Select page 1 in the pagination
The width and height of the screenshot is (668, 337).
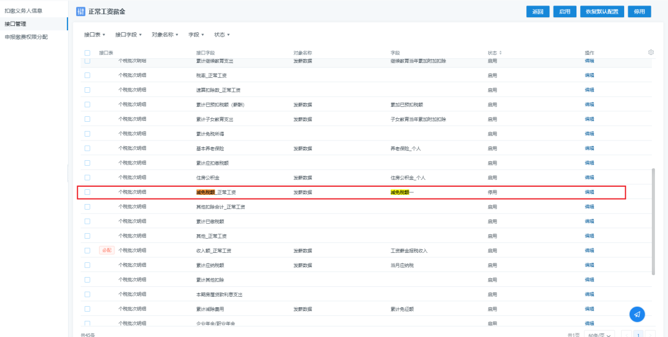(638, 335)
